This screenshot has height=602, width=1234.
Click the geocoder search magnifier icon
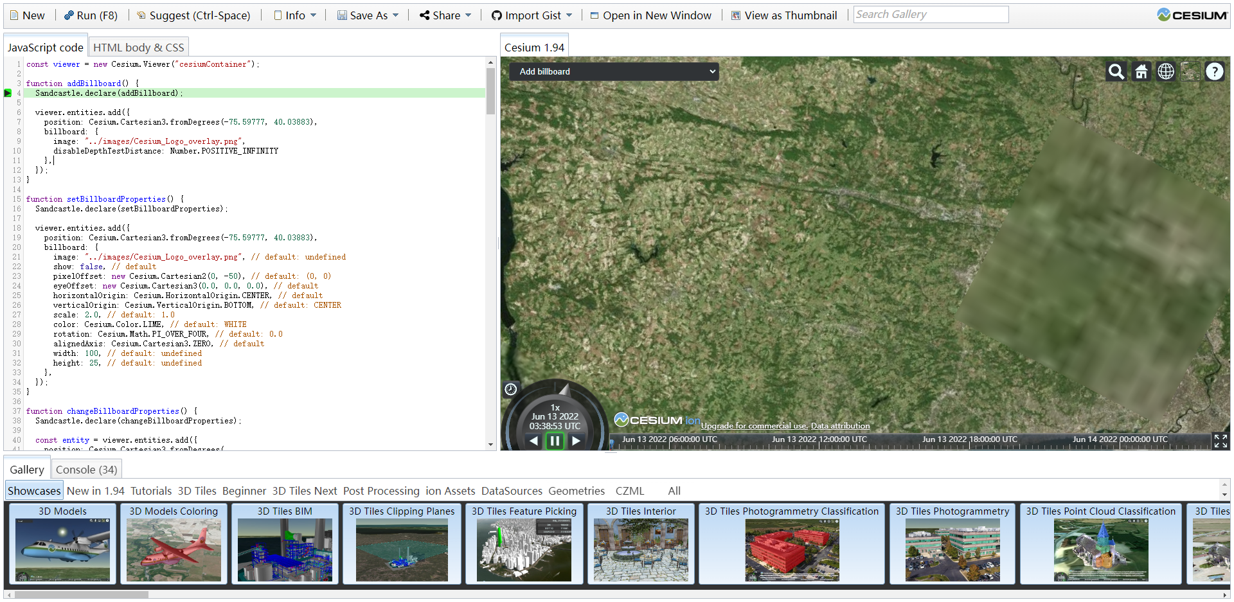point(1116,71)
